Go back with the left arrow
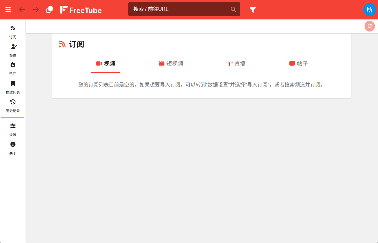378x243 pixels. pos(22,10)
